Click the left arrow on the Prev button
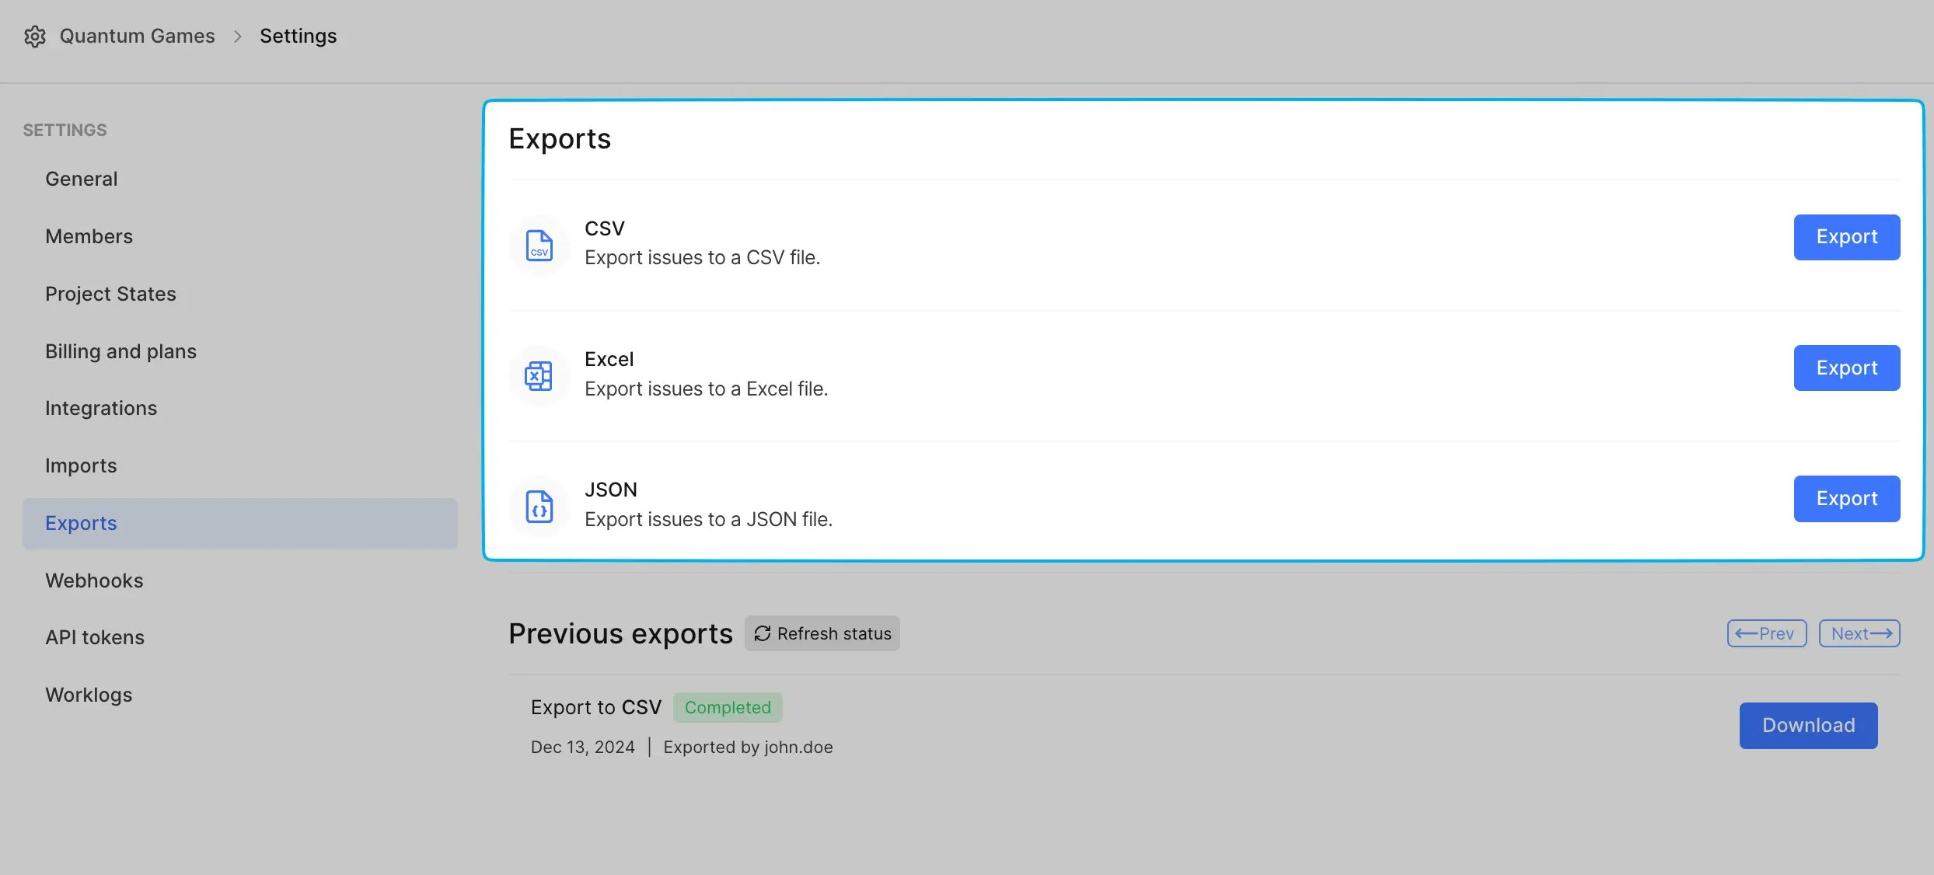This screenshot has height=875, width=1934. [1747, 633]
